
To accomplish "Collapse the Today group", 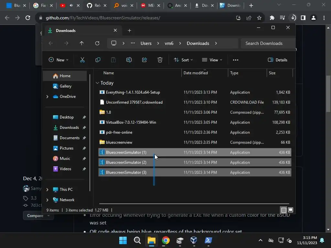I will click(97, 83).
